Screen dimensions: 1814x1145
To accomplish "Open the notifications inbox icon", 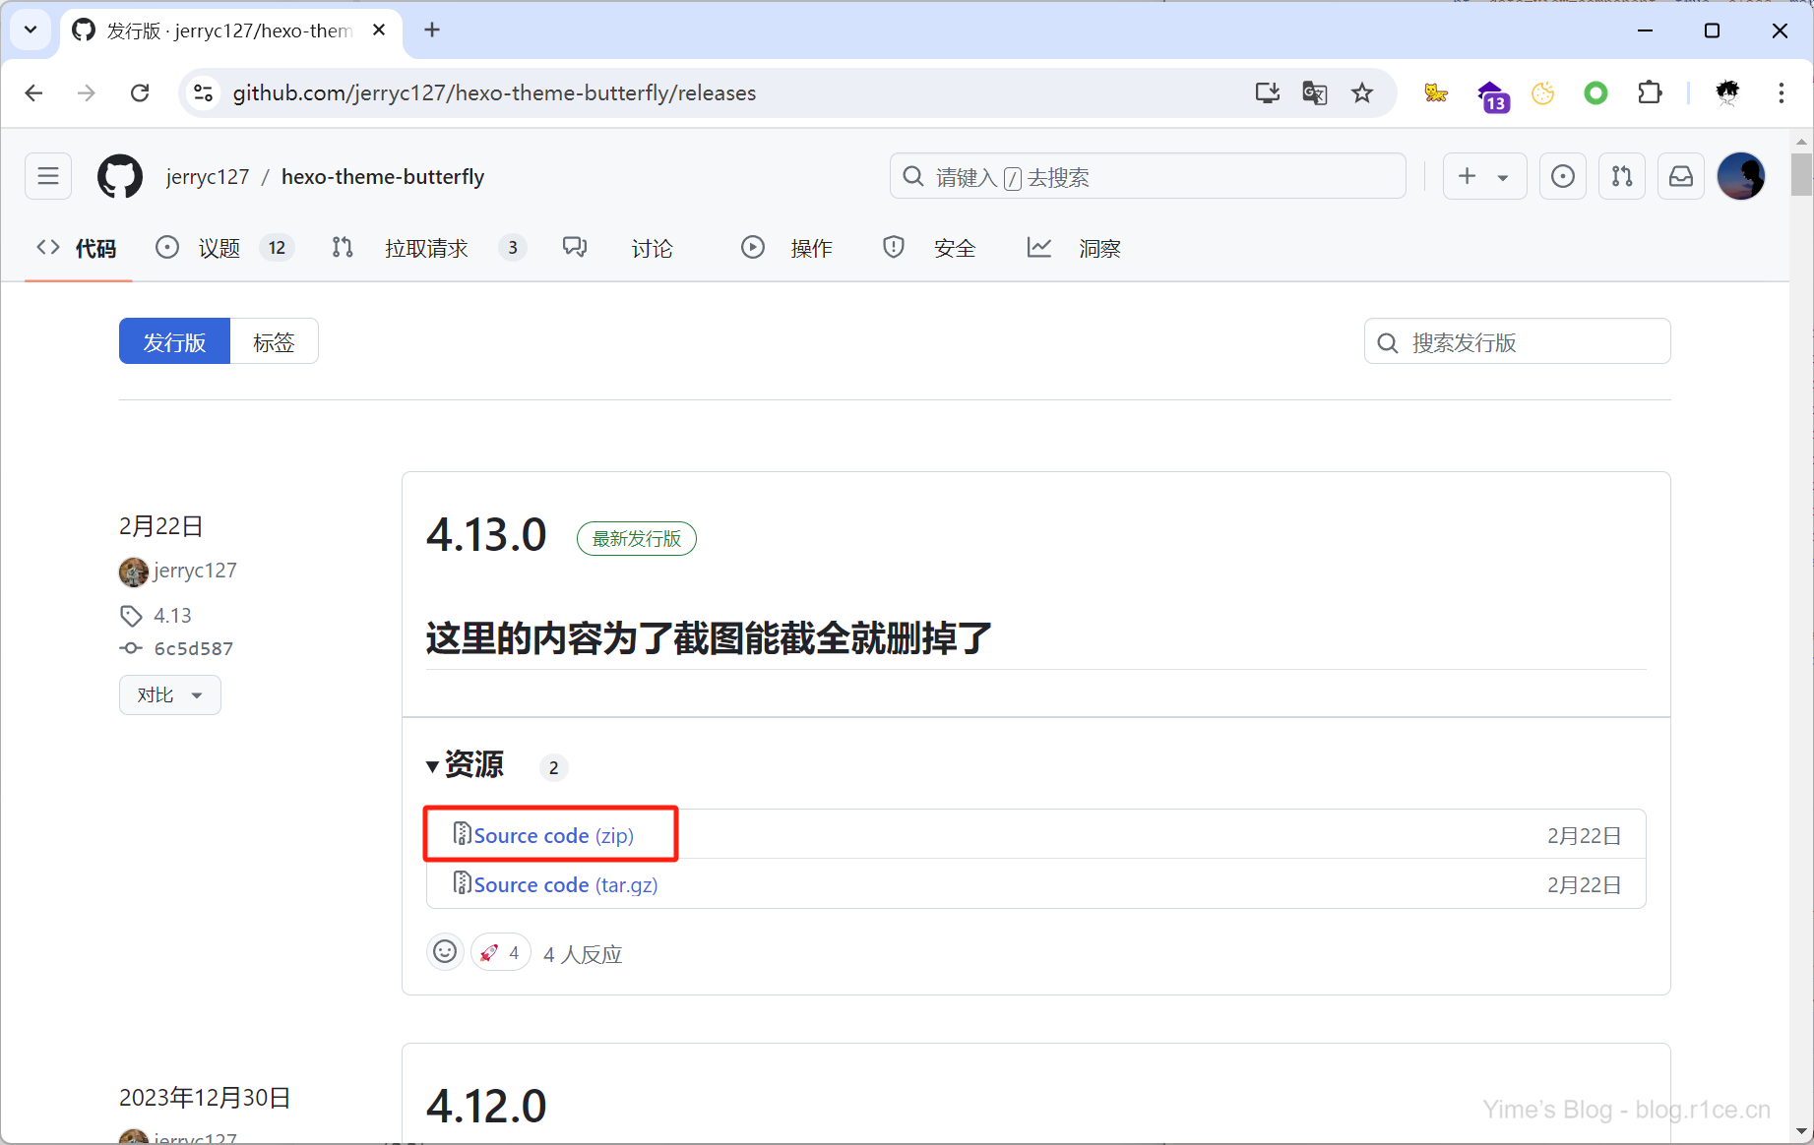I will pyautogui.click(x=1681, y=177).
